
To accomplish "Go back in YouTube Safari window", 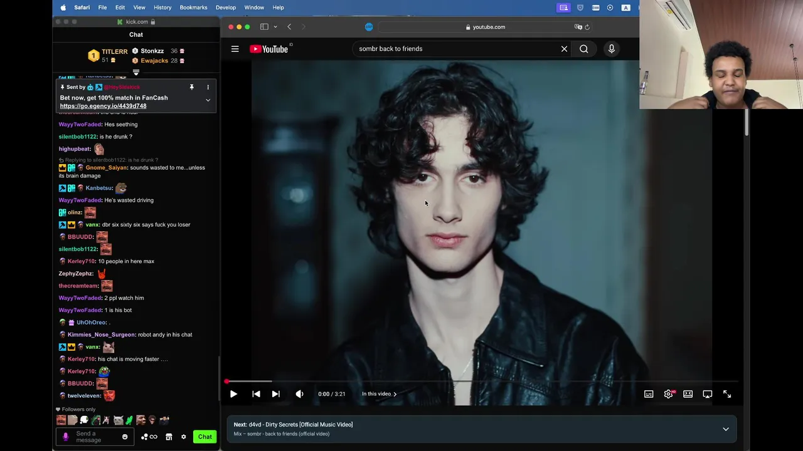I will 289,27.
